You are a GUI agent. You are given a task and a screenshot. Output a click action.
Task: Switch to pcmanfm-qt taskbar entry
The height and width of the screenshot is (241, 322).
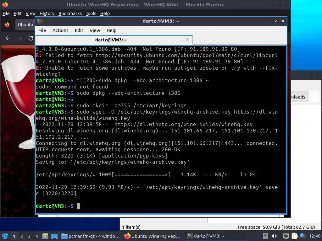pyautogui.click(x=91, y=236)
